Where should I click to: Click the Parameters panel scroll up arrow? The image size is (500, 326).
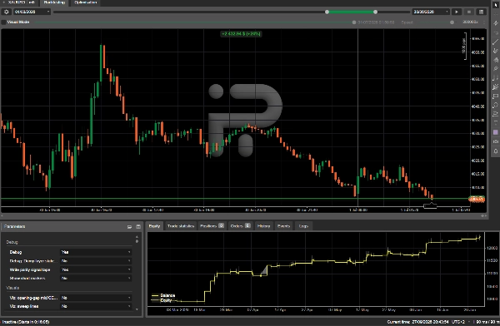coord(137,237)
